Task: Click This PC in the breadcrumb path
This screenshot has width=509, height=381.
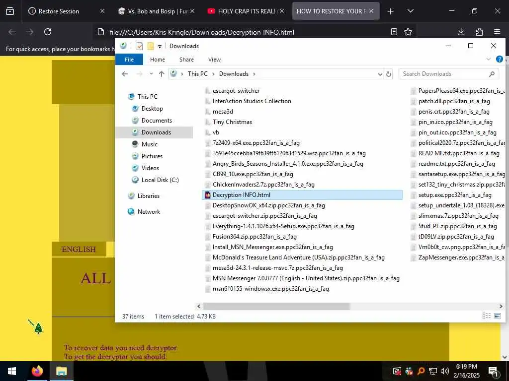Action: point(198,74)
